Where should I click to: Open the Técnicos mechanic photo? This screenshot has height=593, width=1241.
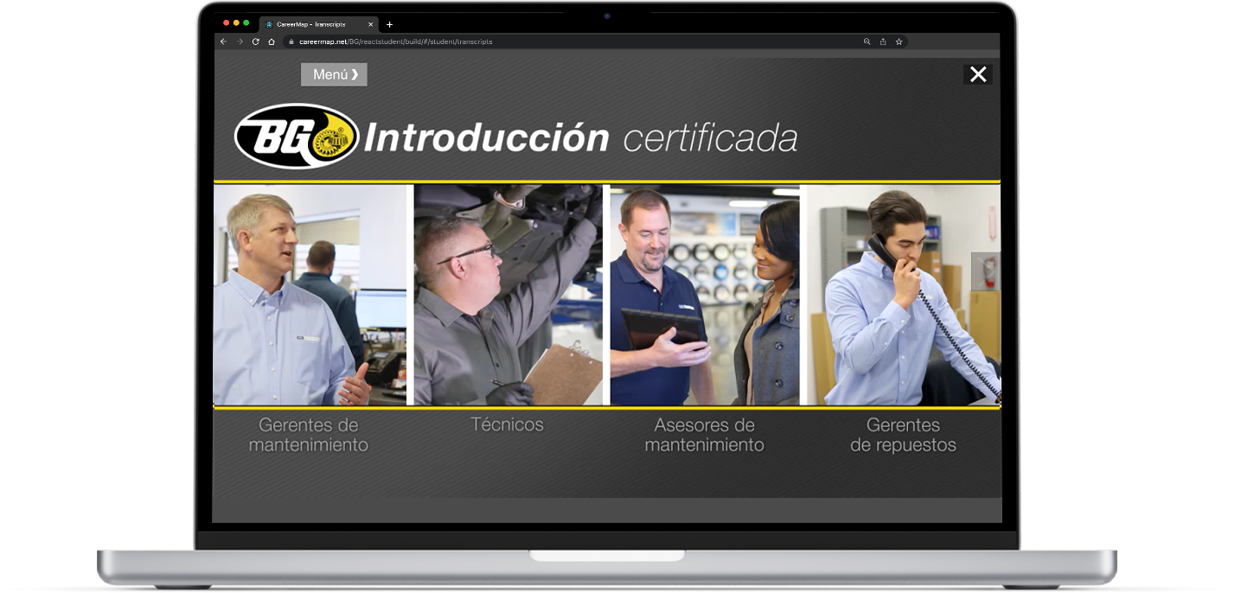[508, 295]
